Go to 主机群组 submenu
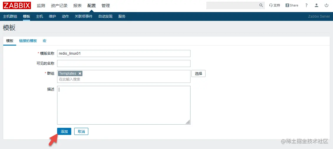Image resolution: width=333 pixels, height=149 pixels. point(10,16)
